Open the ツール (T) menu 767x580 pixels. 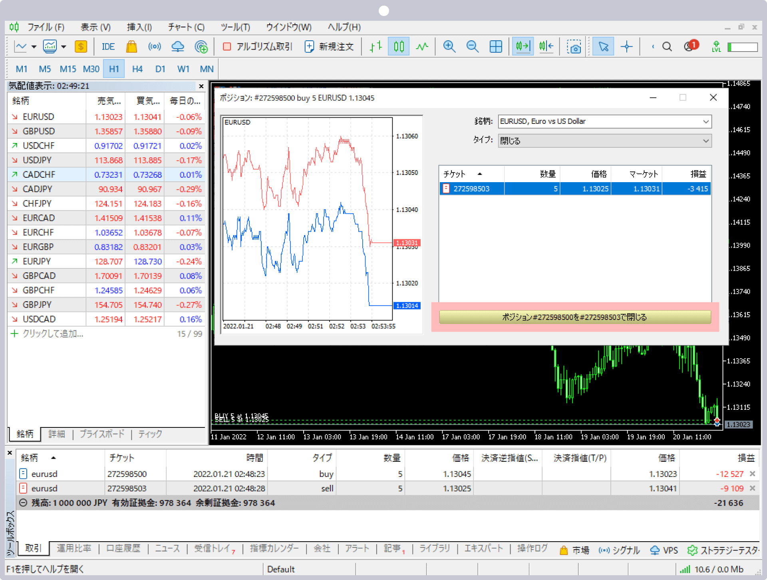[235, 27]
